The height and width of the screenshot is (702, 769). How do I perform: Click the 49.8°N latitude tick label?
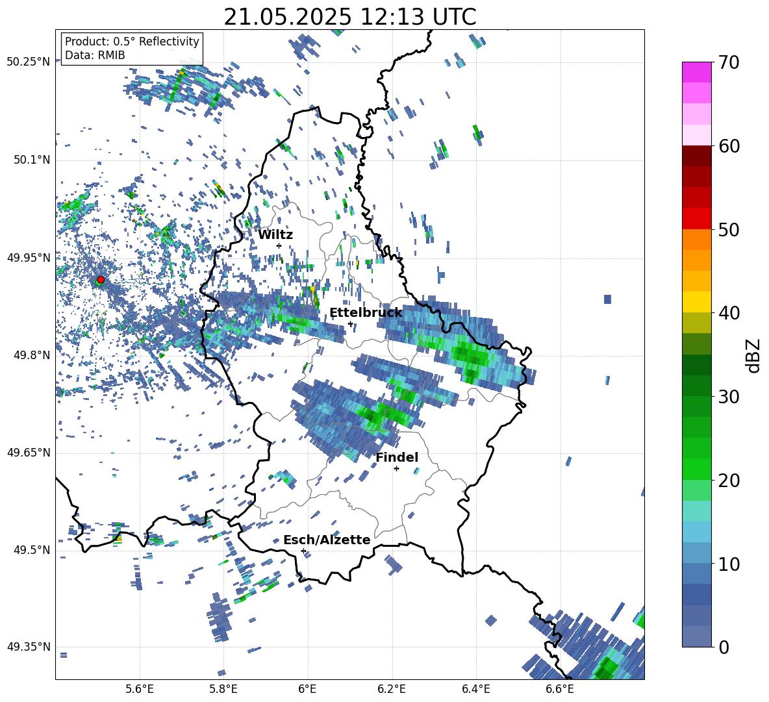tap(31, 355)
